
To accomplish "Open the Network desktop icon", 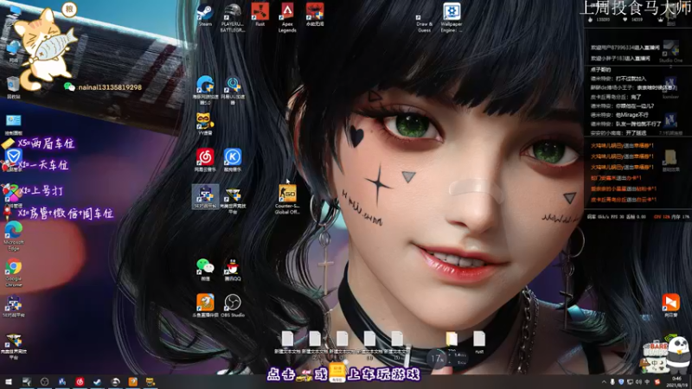I will point(14,51).
